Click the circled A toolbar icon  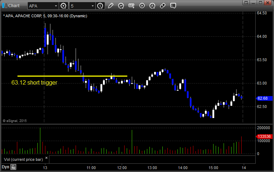pyautogui.click(x=152, y=6)
